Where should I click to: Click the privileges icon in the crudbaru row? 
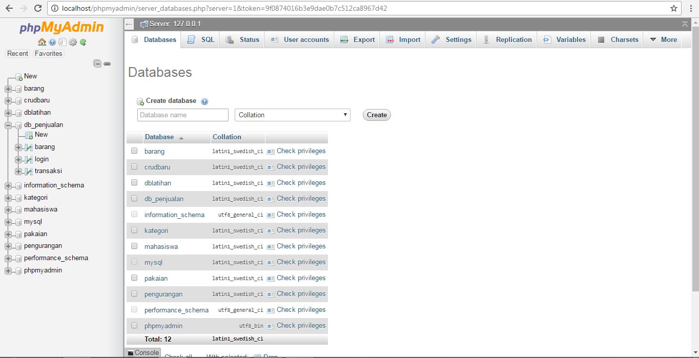coord(271,167)
